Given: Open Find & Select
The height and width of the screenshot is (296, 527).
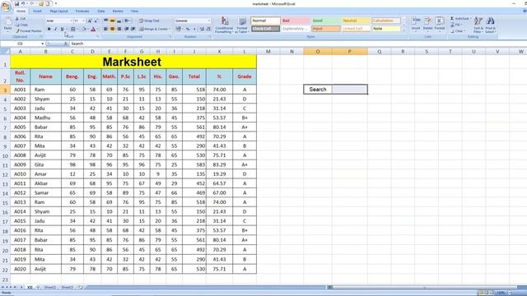Looking at the screenshot, I should [491, 25].
